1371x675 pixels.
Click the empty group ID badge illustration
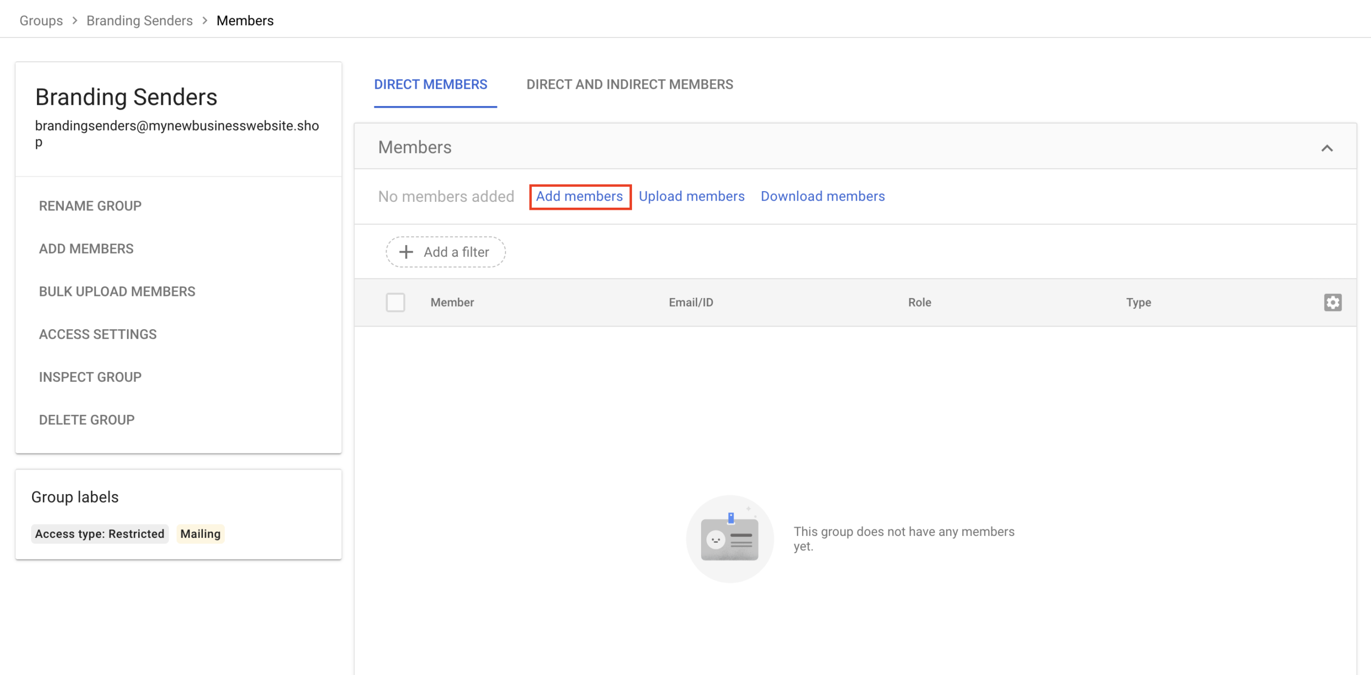point(729,539)
